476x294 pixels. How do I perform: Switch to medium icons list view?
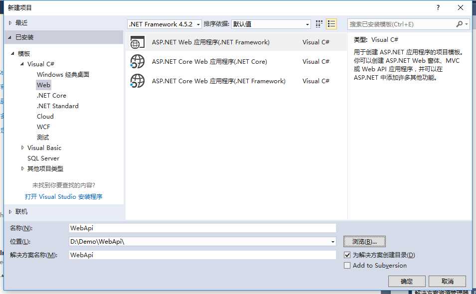(x=331, y=24)
